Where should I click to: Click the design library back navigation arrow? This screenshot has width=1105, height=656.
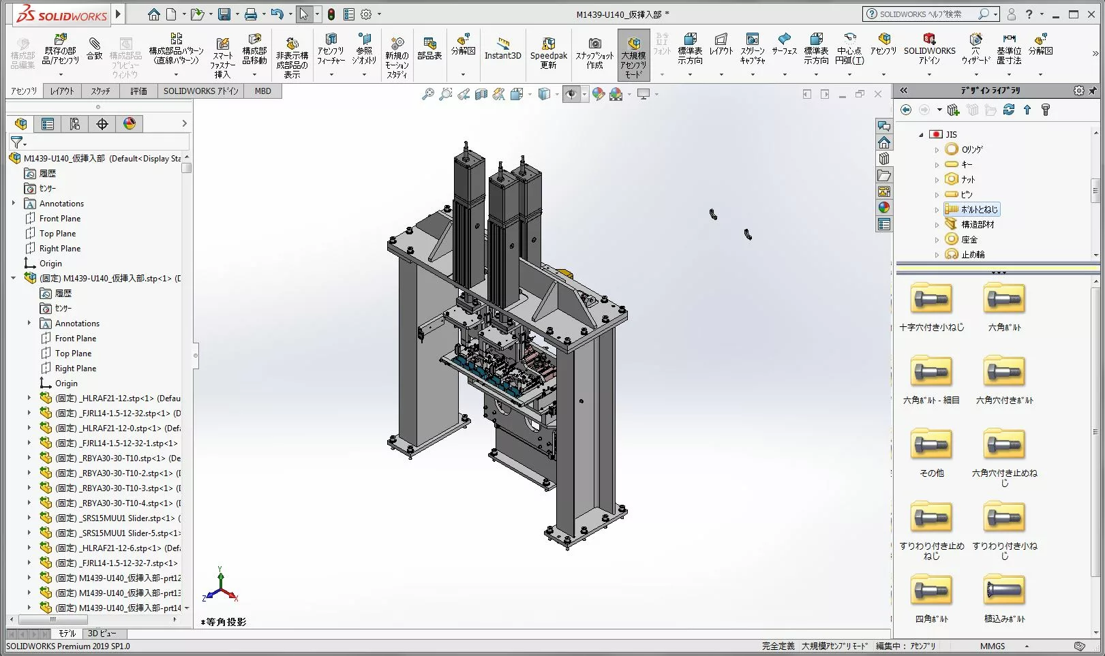point(906,110)
